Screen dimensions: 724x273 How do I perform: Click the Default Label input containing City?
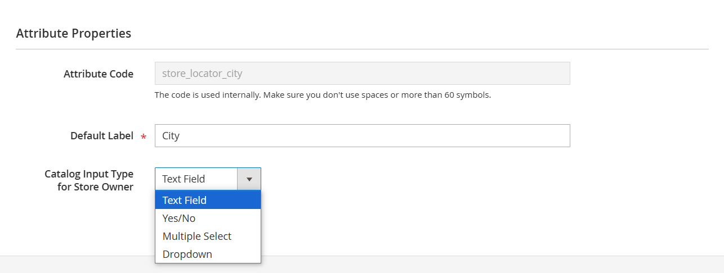coord(362,136)
